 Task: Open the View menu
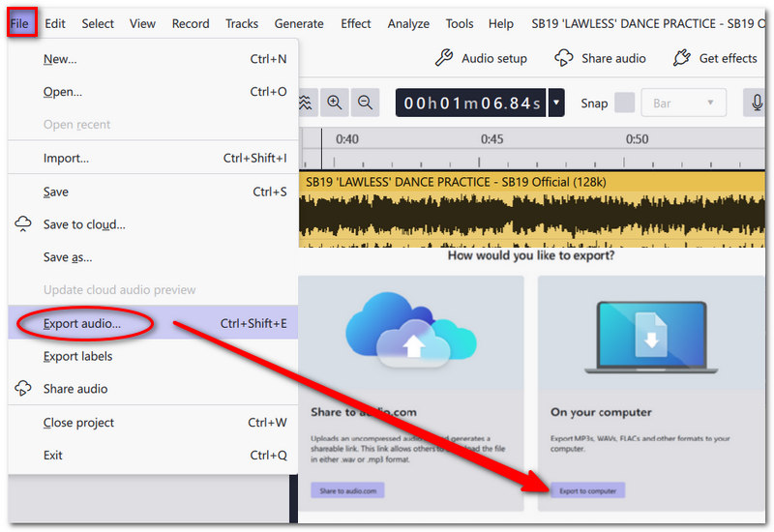point(142,23)
